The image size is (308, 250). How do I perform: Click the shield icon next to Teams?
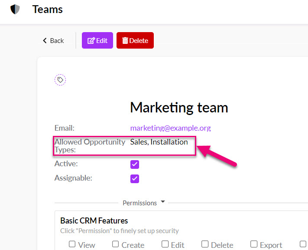(15, 9)
